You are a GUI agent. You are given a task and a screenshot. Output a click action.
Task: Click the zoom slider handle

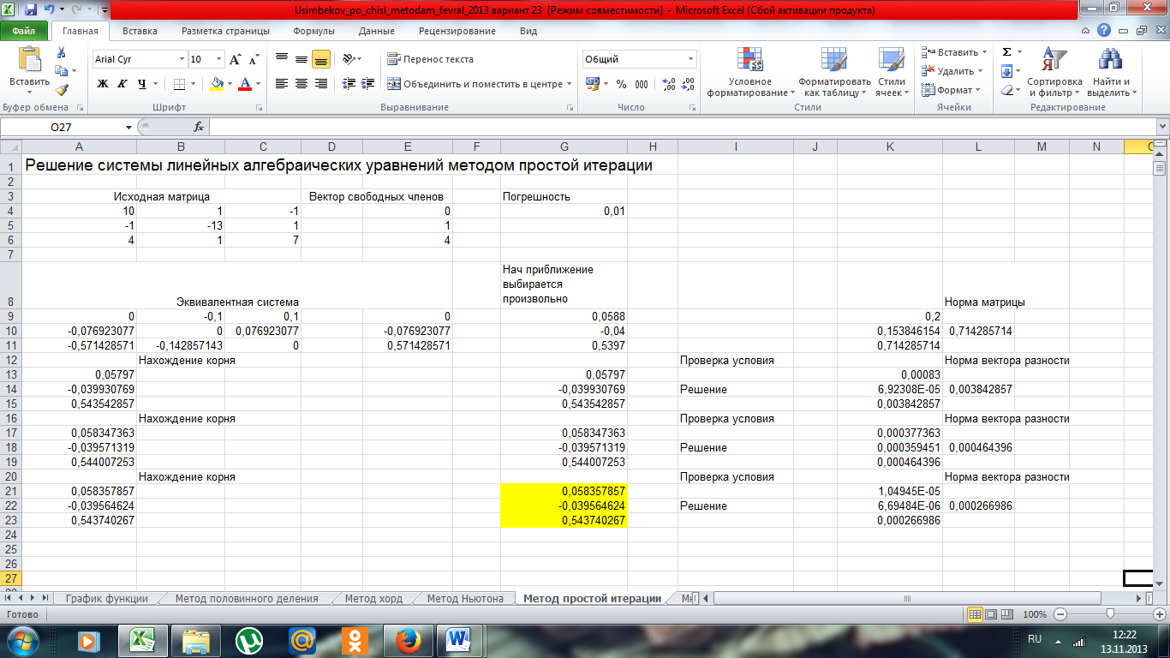pyautogui.click(x=1110, y=614)
